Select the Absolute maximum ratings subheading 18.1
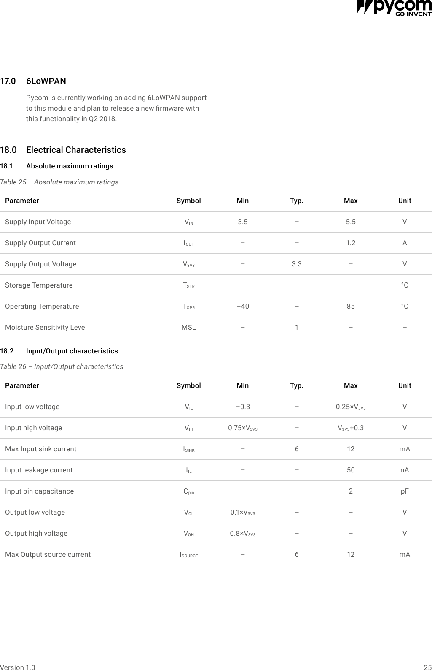The height and width of the screenshot is (670, 432). point(70,166)
